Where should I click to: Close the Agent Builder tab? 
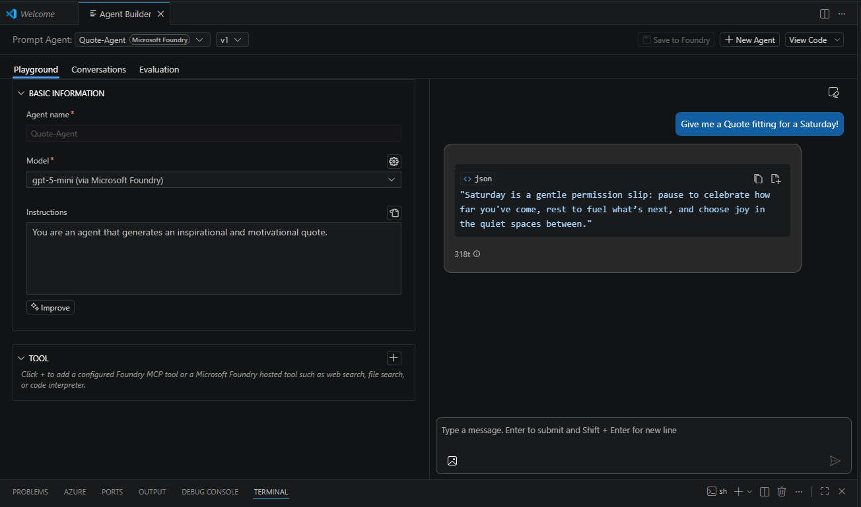click(160, 14)
